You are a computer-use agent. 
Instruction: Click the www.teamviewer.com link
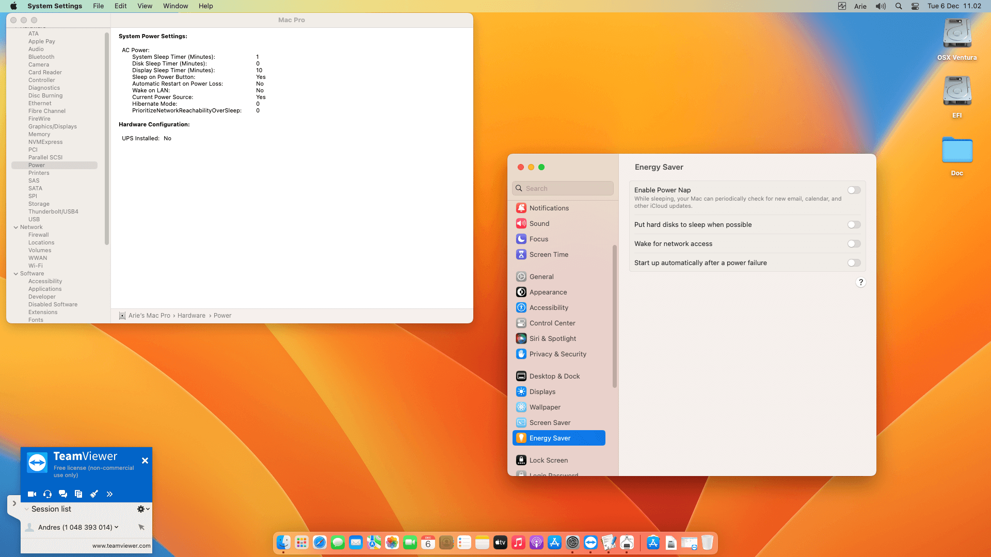click(x=121, y=546)
